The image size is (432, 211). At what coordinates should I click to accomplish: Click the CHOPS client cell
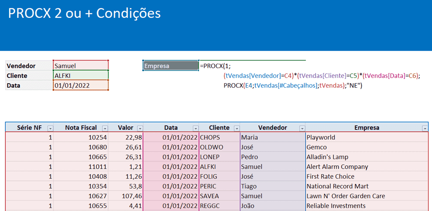[x=219, y=137]
